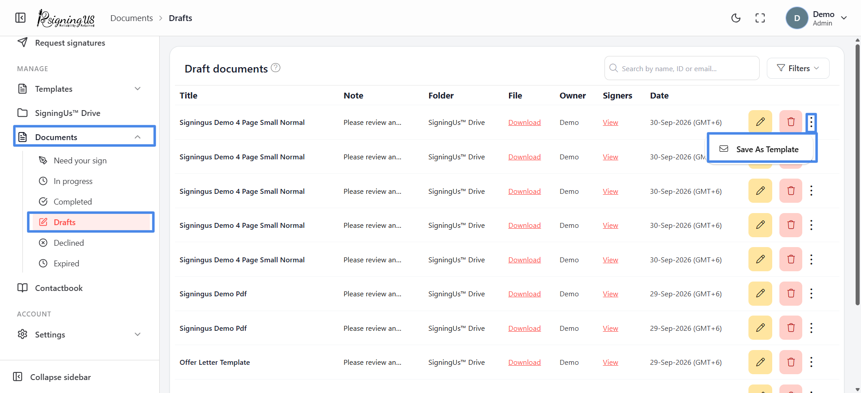Click the SigningUS logo

pyautogui.click(x=66, y=18)
